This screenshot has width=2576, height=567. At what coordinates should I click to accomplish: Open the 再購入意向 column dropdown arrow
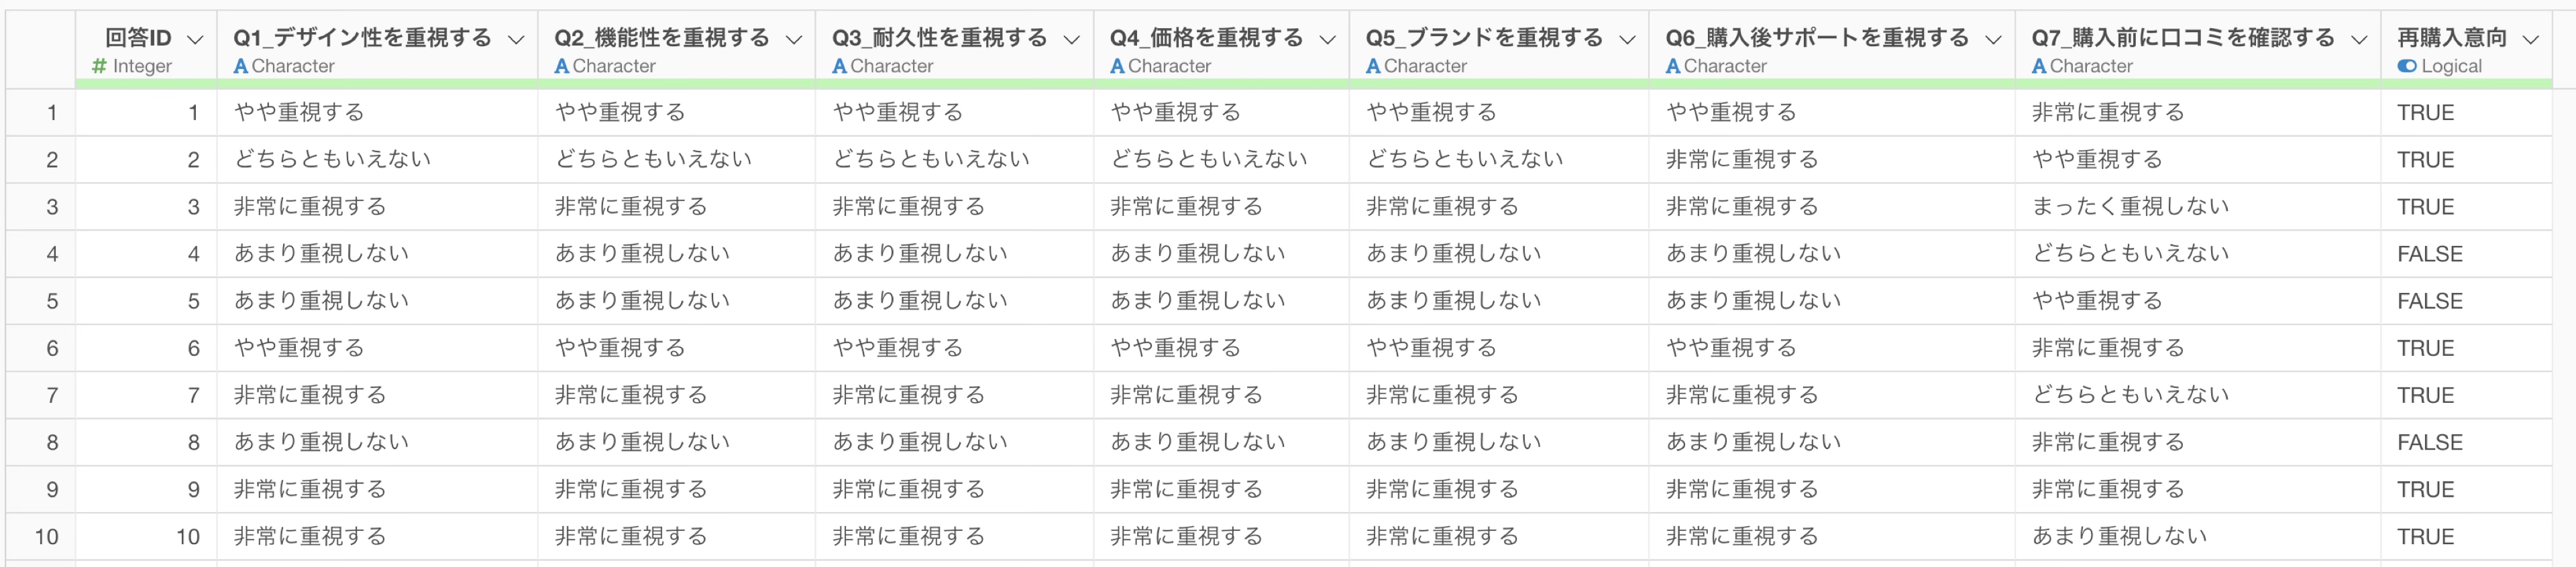(2531, 39)
